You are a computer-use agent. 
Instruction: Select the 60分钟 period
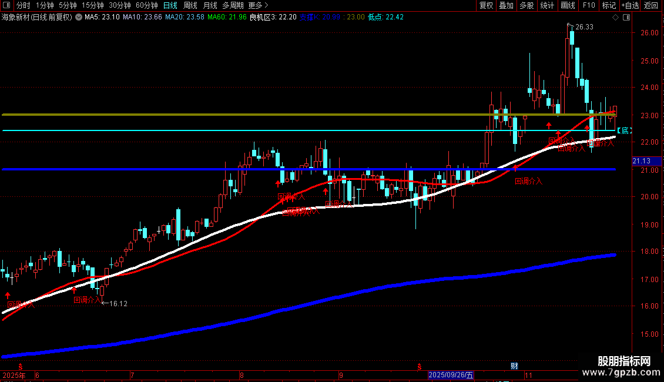146,5
